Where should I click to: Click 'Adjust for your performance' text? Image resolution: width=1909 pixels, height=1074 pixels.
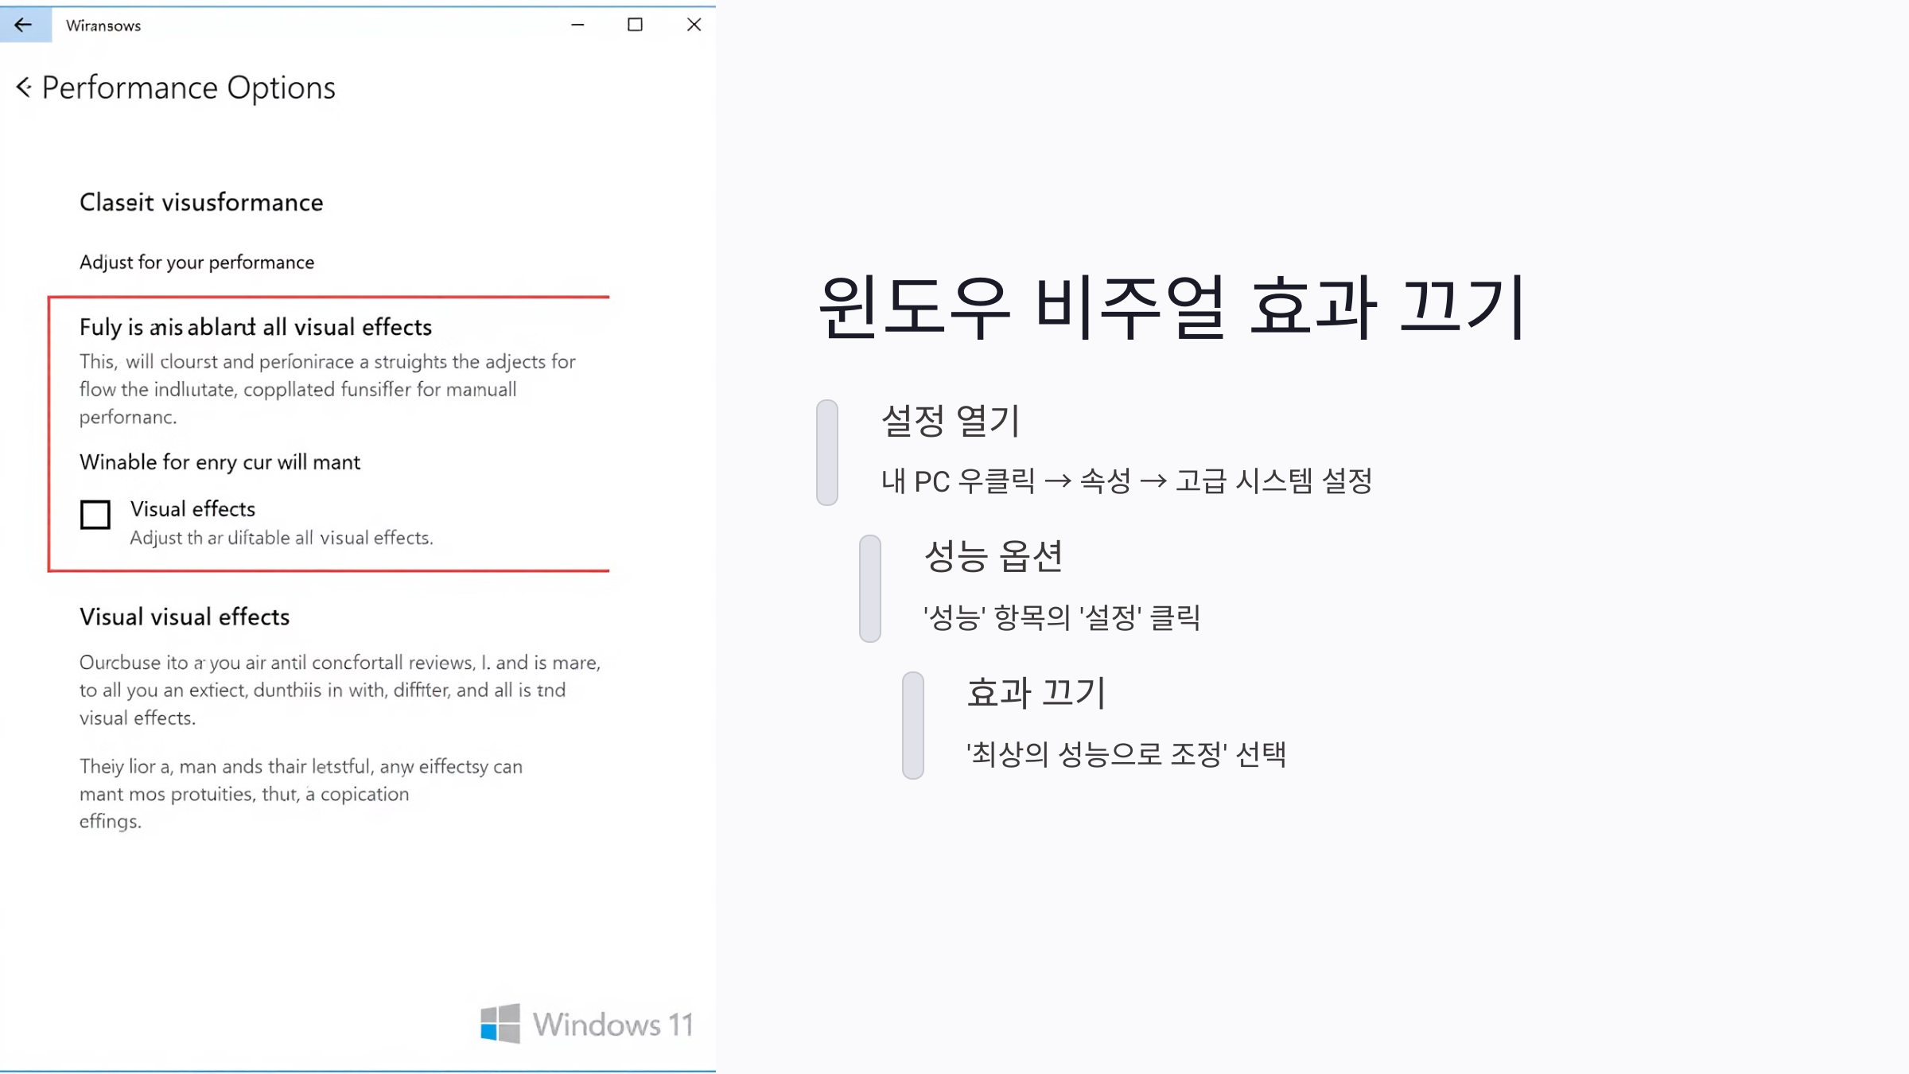[196, 263]
